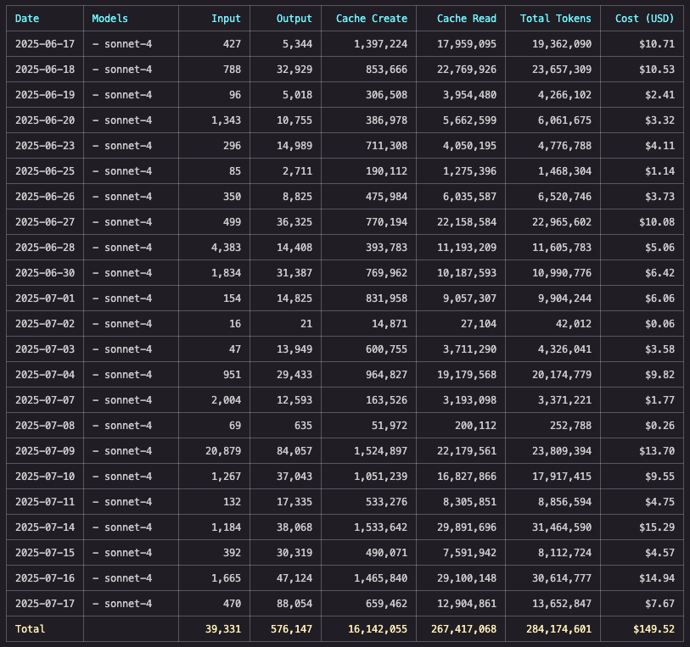Viewport: 690px width, 647px height.
Task: Click the date 2025-07-04
Action: [x=45, y=376]
